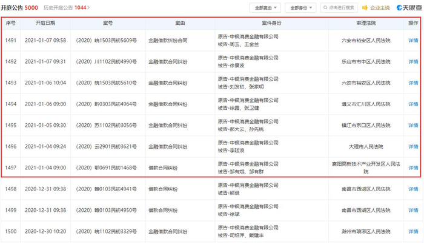Click serial number 1494
This screenshot has height=244, width=424.
click(11, 104)
